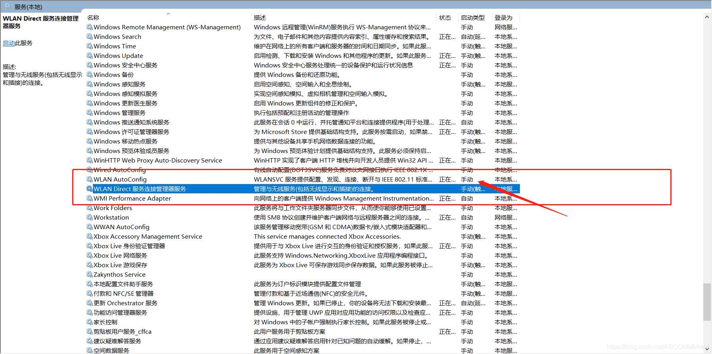Viewport: 712px width, 354px height.
Task: Click the gear icon of Windows Remote Management
Action: coord(90,27)
